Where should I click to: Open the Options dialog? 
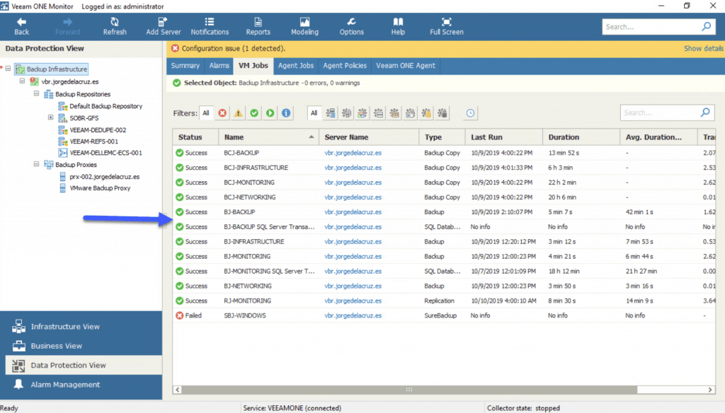[x=351, y=26]
